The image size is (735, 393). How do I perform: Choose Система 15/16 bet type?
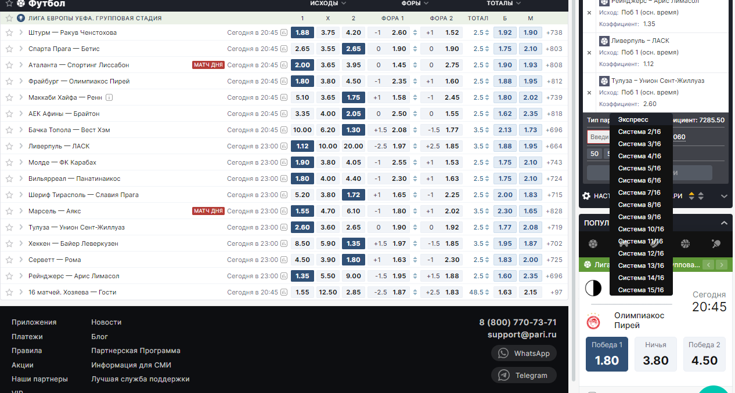[x=641, y=290]
